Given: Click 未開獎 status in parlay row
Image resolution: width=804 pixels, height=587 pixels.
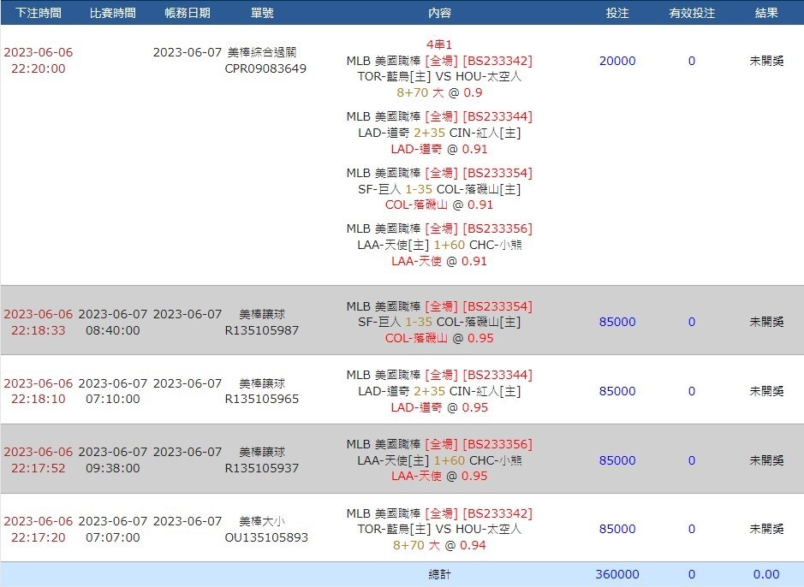Looking at the screenshot, I should tap(766, 61).
